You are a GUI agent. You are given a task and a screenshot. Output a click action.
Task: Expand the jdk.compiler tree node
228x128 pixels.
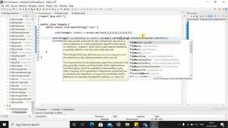pyautogui.click(x=7, y=19)
